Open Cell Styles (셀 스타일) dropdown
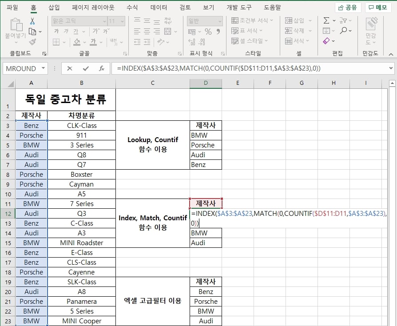This screenshot has width=397, height=326. click(x=250, y=41)
